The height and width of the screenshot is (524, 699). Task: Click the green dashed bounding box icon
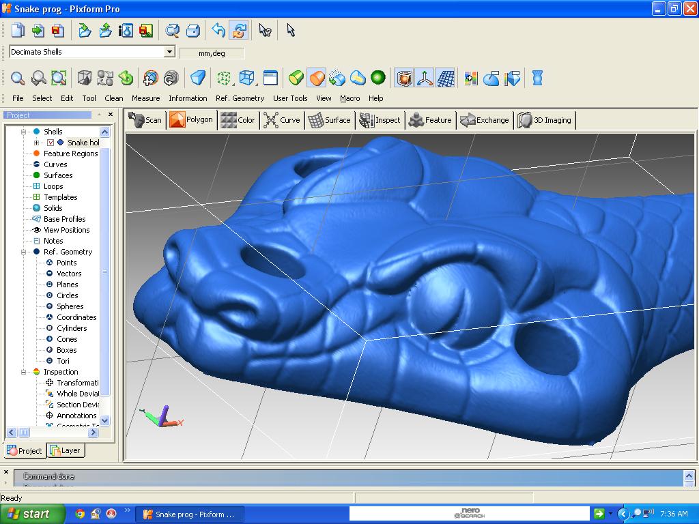(x=223, y=78)
